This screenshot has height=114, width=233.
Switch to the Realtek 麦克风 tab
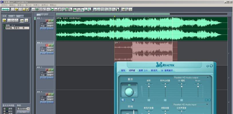click(x=154, y=70)
